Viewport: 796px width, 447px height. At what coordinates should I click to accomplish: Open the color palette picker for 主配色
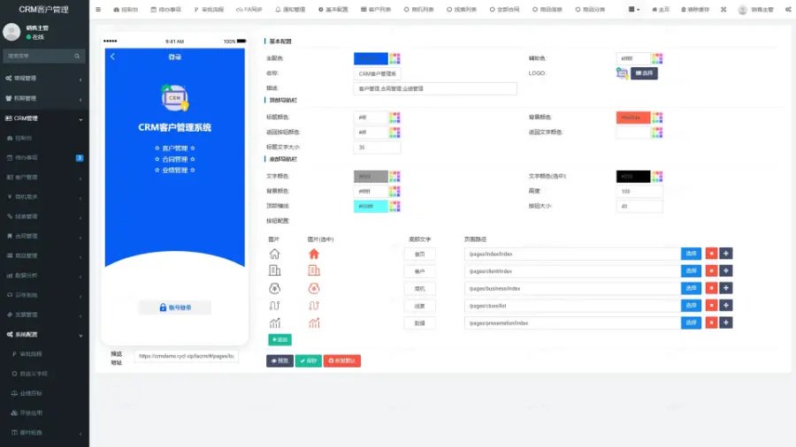coord(394,58)
